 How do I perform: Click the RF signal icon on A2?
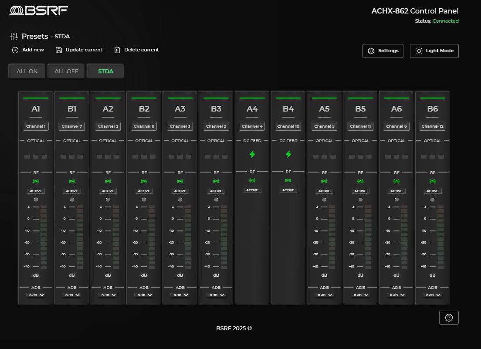point(108,181)
